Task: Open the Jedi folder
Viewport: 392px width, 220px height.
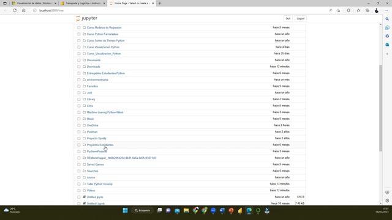Action: coord(89,92)
